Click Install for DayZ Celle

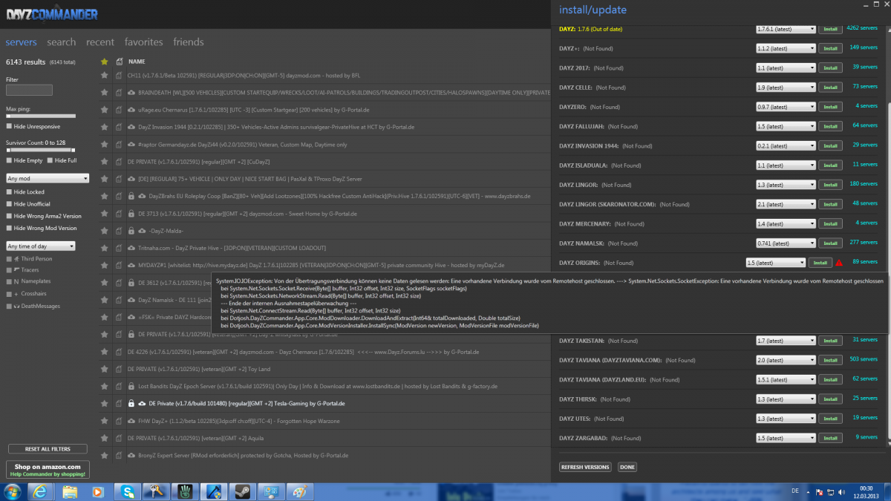[x=829, y=88]
